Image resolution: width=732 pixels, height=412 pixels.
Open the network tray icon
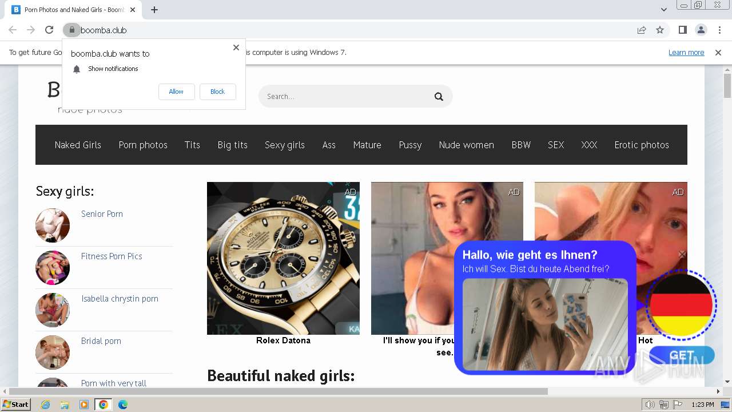pyautogui.click(x=664, y=405)
